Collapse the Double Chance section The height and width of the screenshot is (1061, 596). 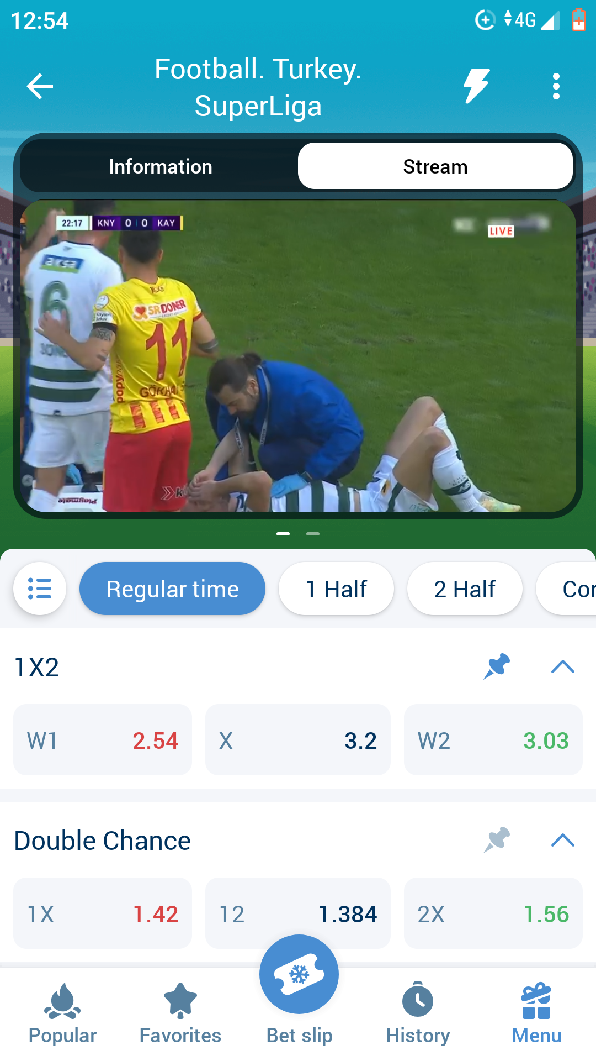pos(563,840)
